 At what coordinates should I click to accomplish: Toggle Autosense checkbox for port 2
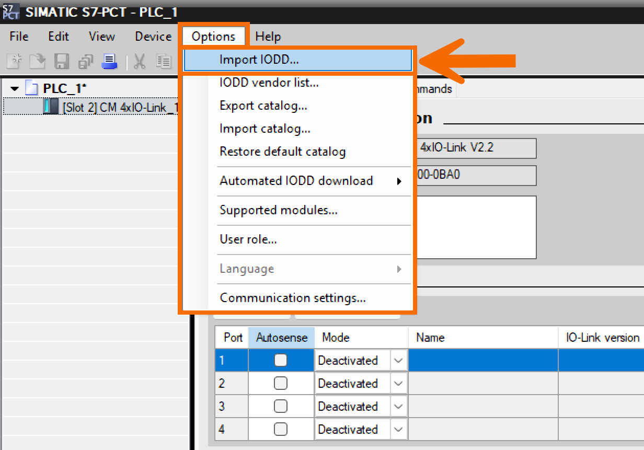point(281,383)
